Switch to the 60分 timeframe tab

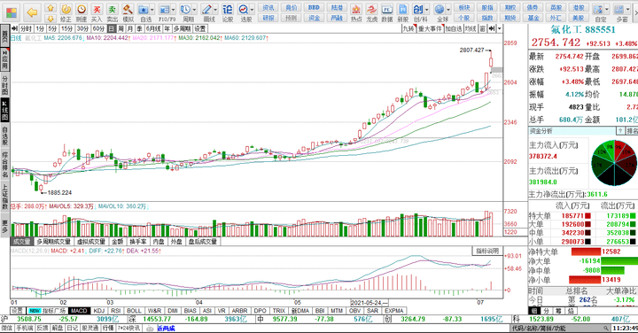click(x=99, y=29)
